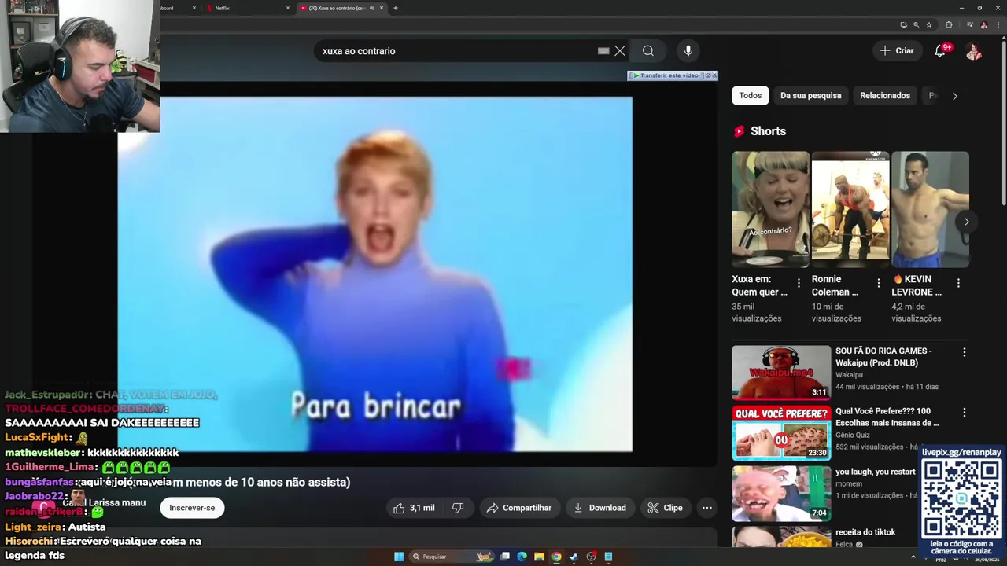Click Inscrever-se to subscribe
Screen dimensions: 1007x566
(192, 508)
